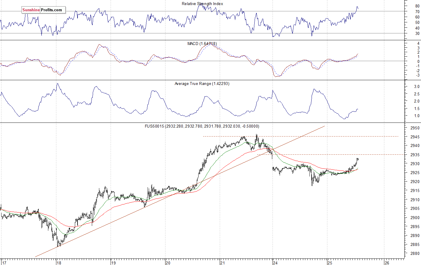The height and width of the screenshot is (265, 421).
Task: Click the MACD axis value -3
Action: click(x=418, y=75)
